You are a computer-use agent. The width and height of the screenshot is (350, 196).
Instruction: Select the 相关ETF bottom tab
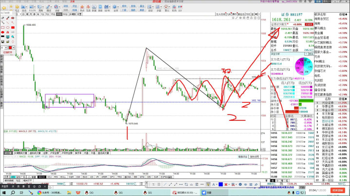click(27, 180)
